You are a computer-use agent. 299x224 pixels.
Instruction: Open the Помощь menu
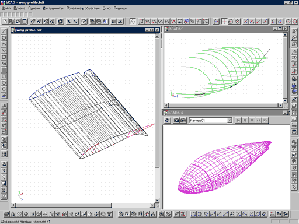[x=120, y=8]
